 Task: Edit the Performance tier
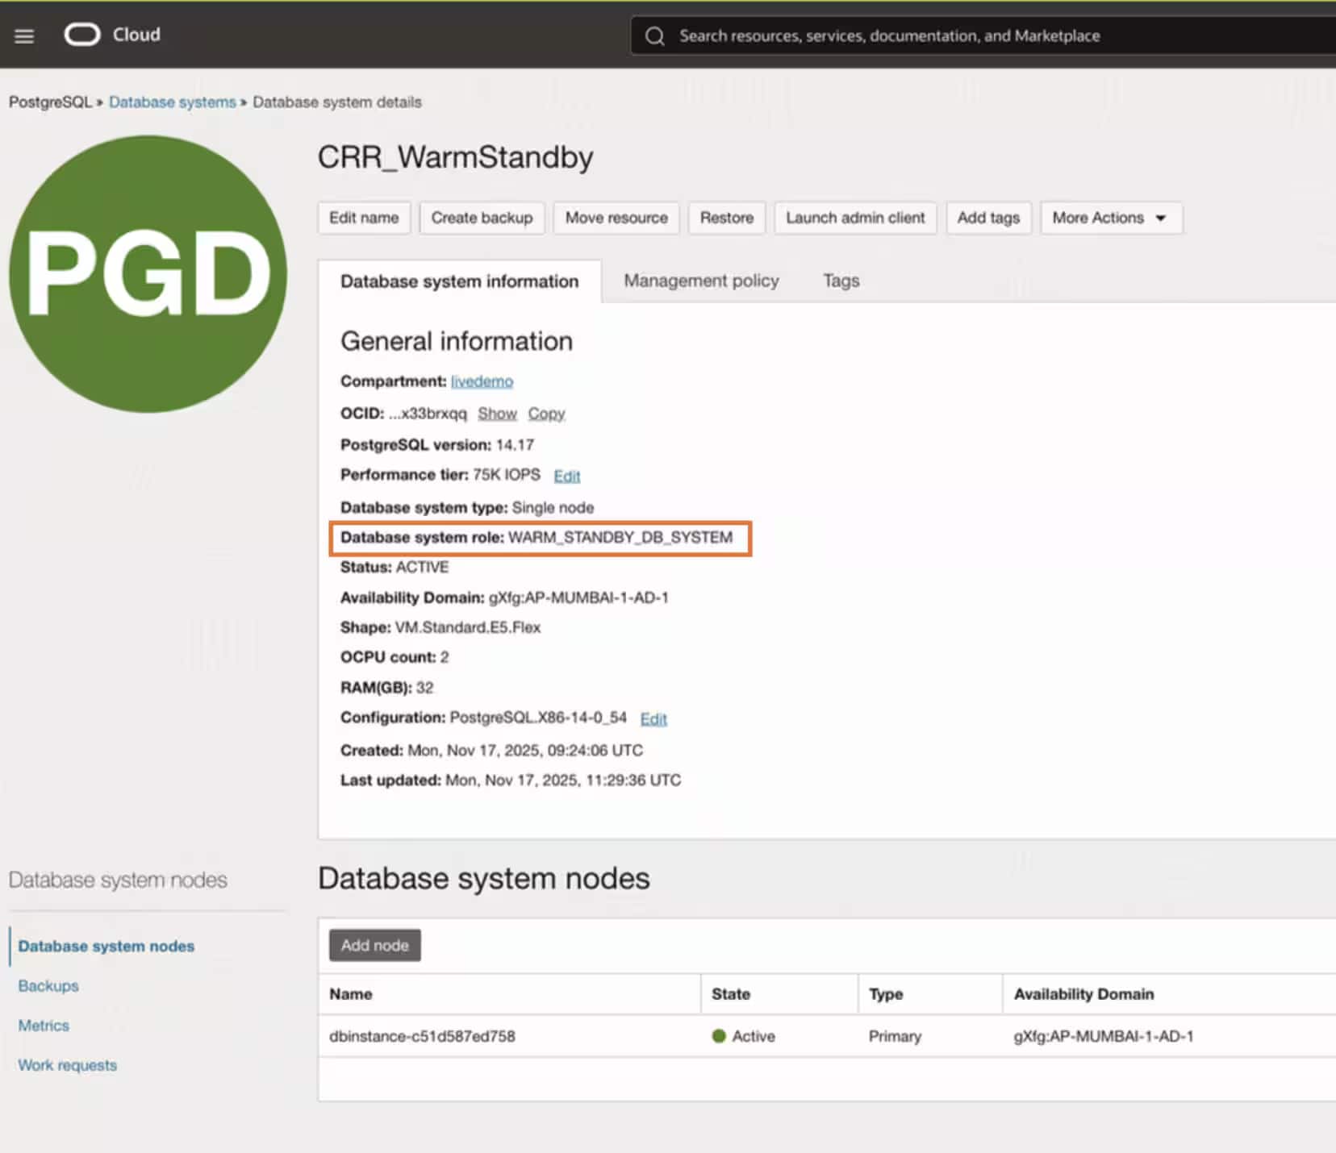(566, 477)
